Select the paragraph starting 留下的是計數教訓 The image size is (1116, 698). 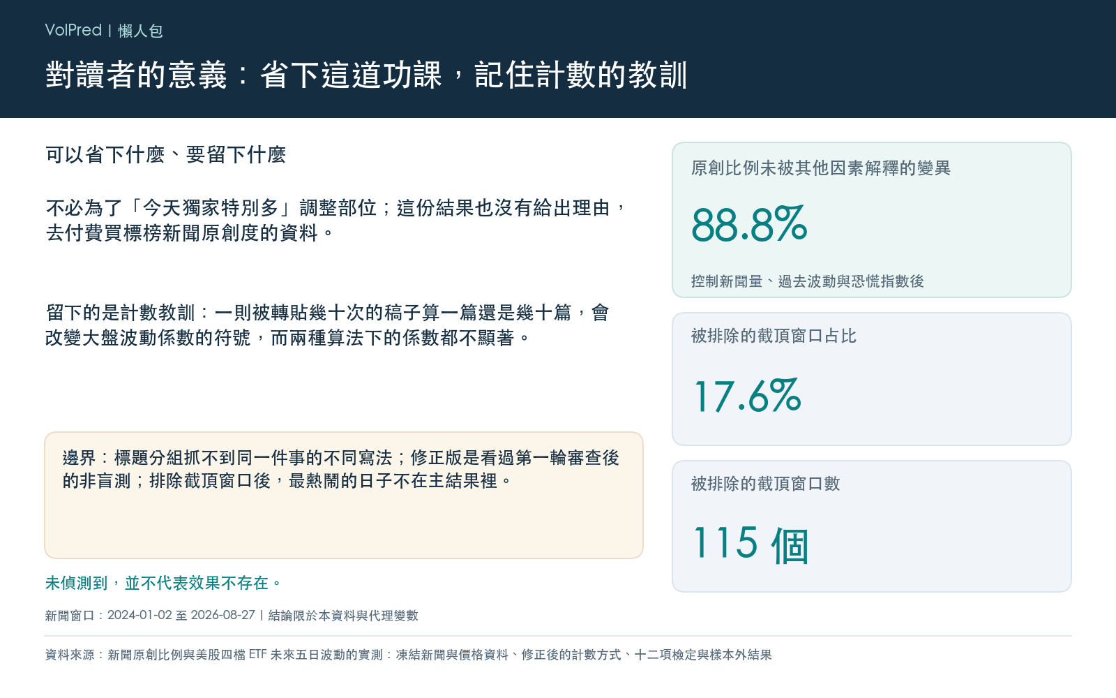(x=328, y=325)
